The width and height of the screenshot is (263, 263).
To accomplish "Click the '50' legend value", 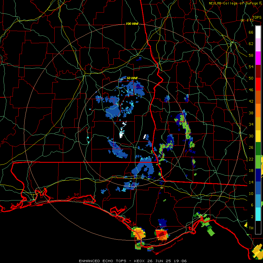I will [251, 78].
